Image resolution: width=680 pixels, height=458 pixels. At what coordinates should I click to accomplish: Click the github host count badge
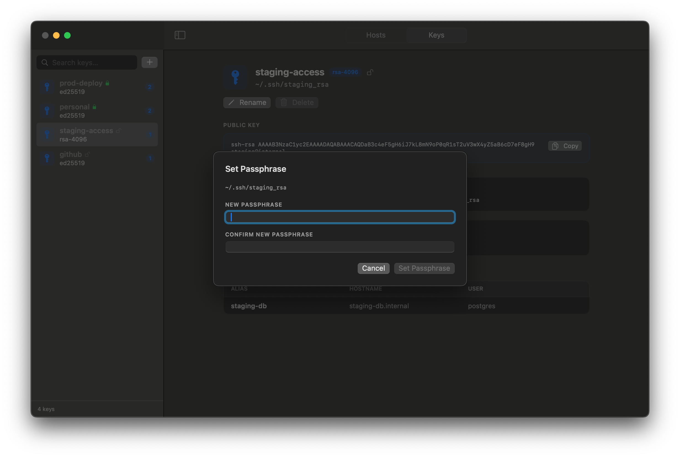click(x=150, y=158)
